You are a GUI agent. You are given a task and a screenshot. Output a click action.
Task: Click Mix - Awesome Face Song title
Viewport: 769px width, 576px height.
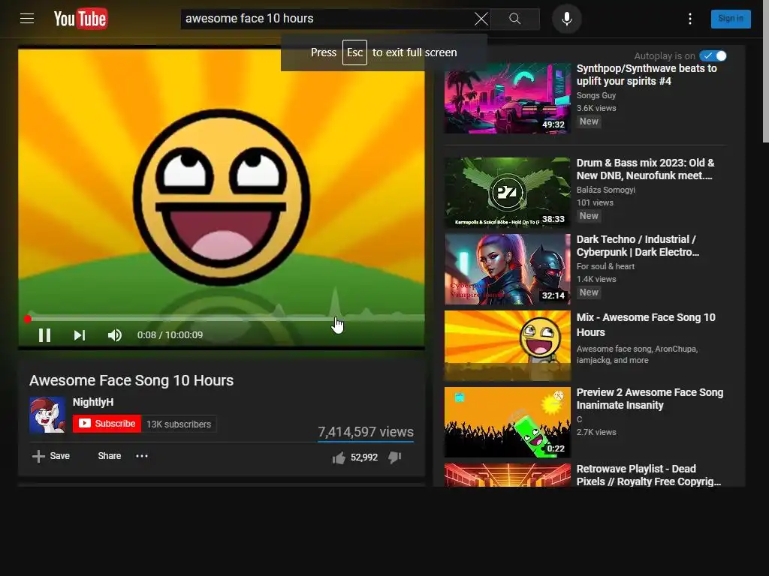645,325
